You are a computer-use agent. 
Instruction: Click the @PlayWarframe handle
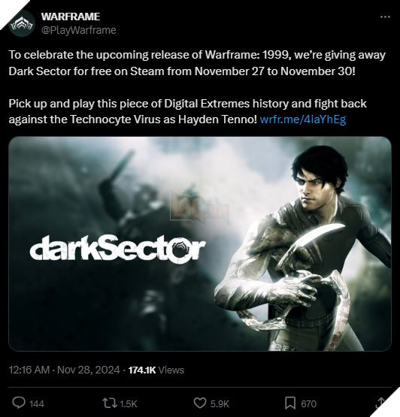tap(79, 30)
